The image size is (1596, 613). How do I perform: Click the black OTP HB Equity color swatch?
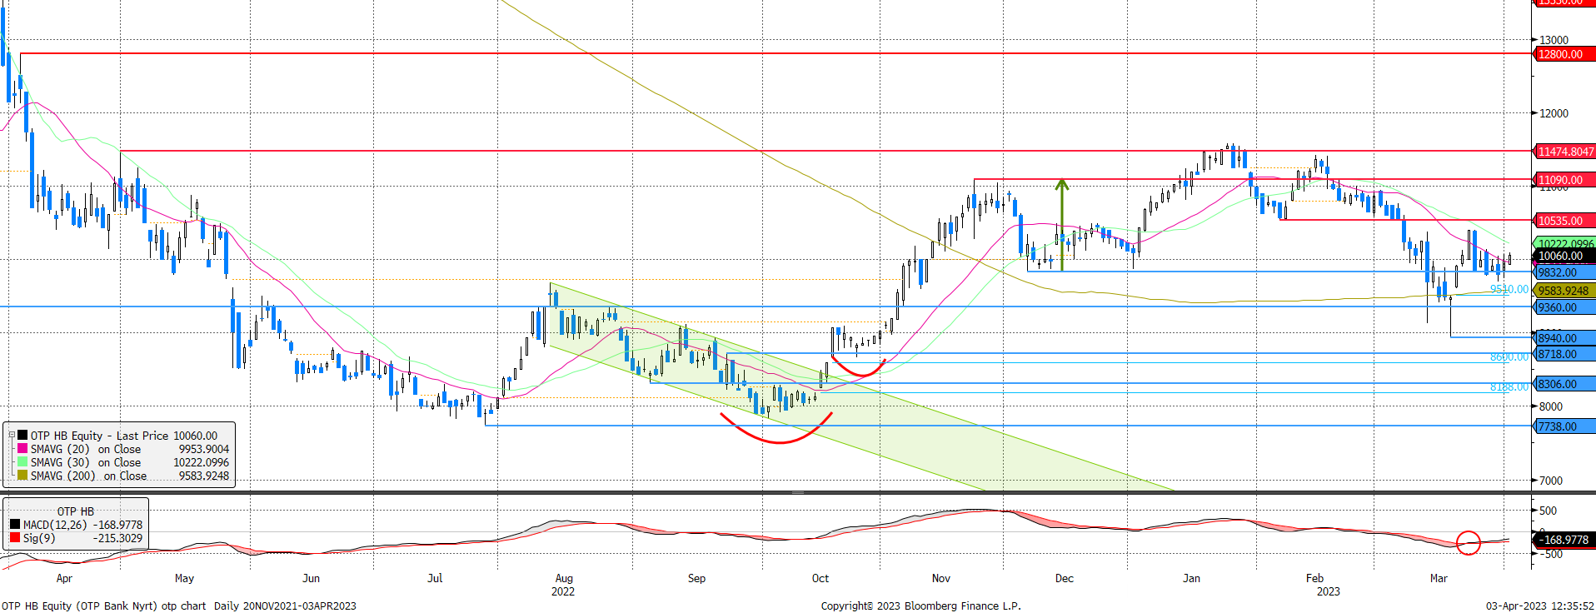[x=22, y=435]
